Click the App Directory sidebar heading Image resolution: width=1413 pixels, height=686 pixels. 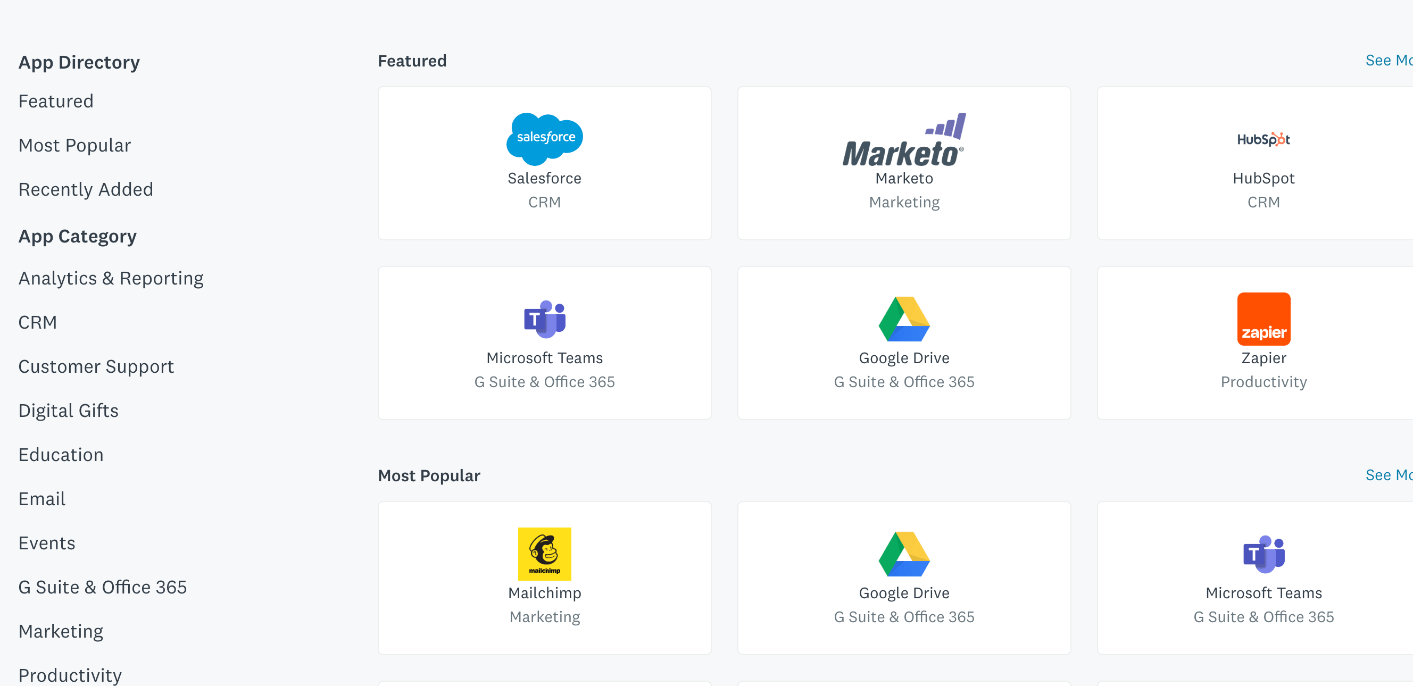coord(79,63)
